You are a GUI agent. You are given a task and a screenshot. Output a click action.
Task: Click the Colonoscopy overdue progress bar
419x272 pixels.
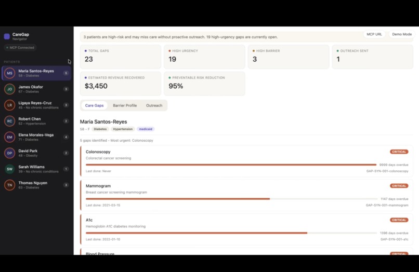click(231, 165)
